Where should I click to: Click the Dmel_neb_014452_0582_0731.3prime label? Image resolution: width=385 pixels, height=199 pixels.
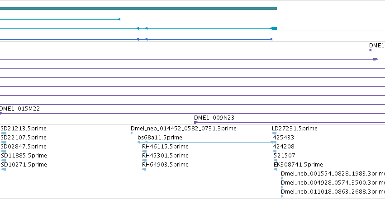coord(183,129)
